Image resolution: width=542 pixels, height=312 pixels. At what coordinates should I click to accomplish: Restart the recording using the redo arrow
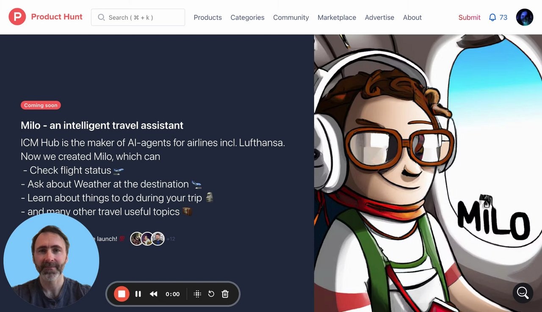click(x=211, y=294)
